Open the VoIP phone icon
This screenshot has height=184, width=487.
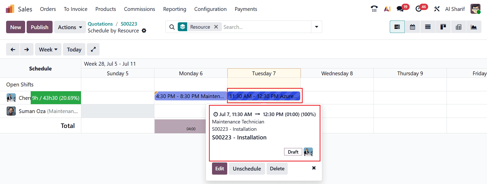click(374, 9)
